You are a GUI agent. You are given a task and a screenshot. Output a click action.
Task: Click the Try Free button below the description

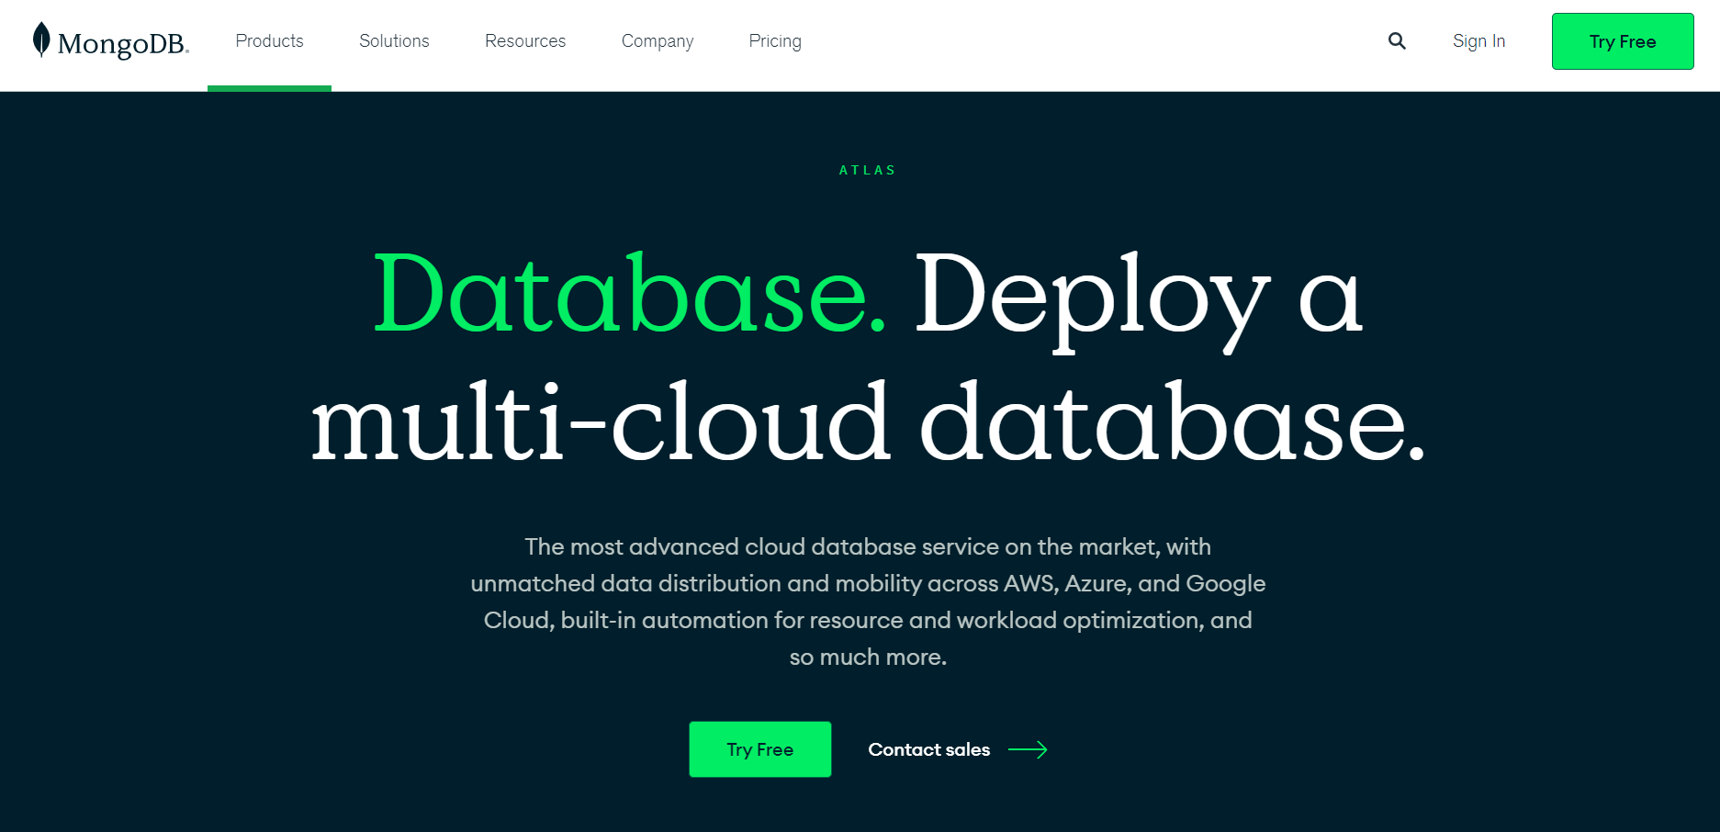tap(760, 749)
